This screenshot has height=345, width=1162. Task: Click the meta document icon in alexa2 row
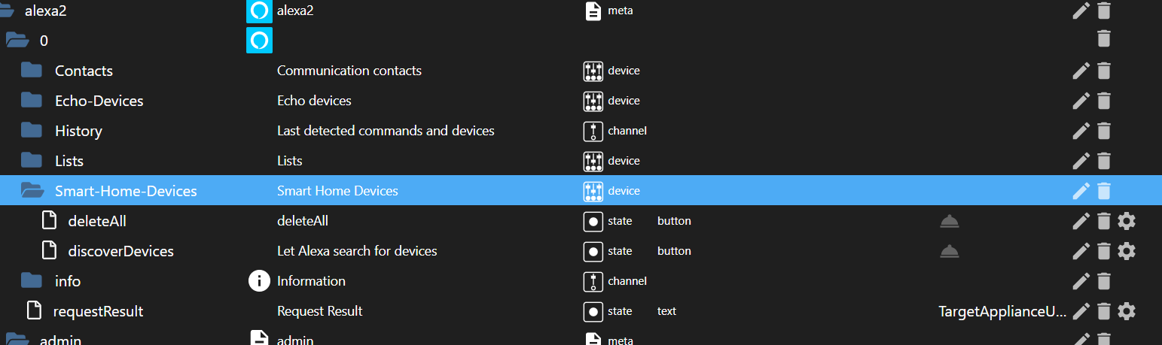pyautogui.click(x=593, y=11)
